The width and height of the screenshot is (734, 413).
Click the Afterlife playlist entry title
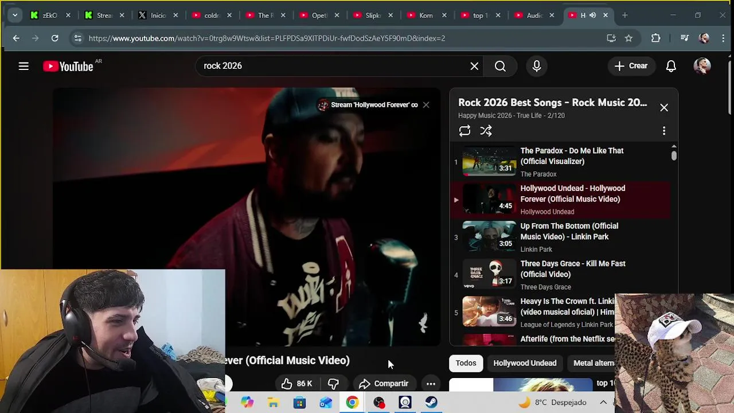[x=567, y=339]
